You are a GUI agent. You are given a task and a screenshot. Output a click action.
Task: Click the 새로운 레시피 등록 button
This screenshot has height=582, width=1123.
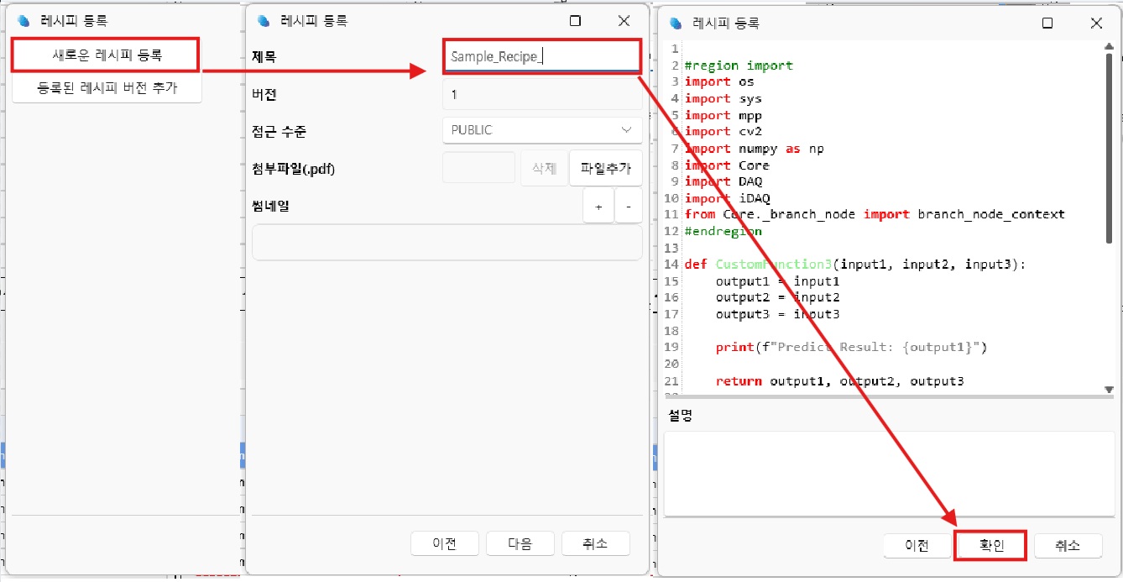tap(106, 55)
